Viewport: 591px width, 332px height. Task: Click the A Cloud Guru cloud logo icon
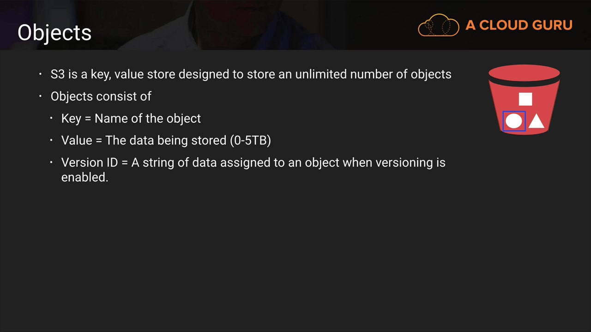438,25
